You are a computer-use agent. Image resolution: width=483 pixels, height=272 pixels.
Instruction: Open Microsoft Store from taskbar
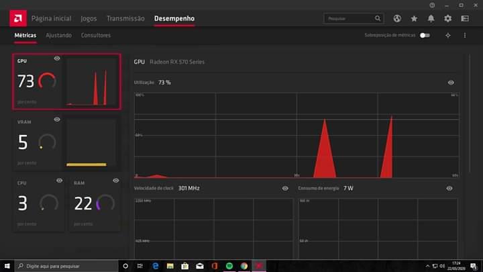(x=185, y=266)
